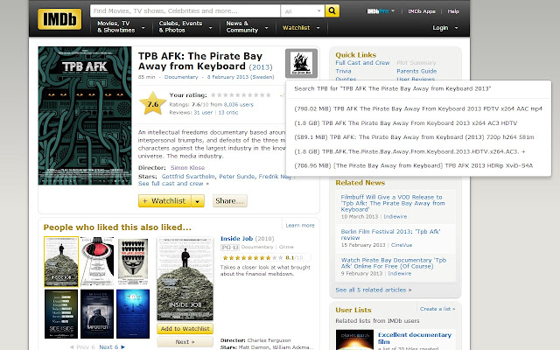Viewport: 560px width, 350px height.
Task: Expand News & Community menu
Action: (247, 27)
